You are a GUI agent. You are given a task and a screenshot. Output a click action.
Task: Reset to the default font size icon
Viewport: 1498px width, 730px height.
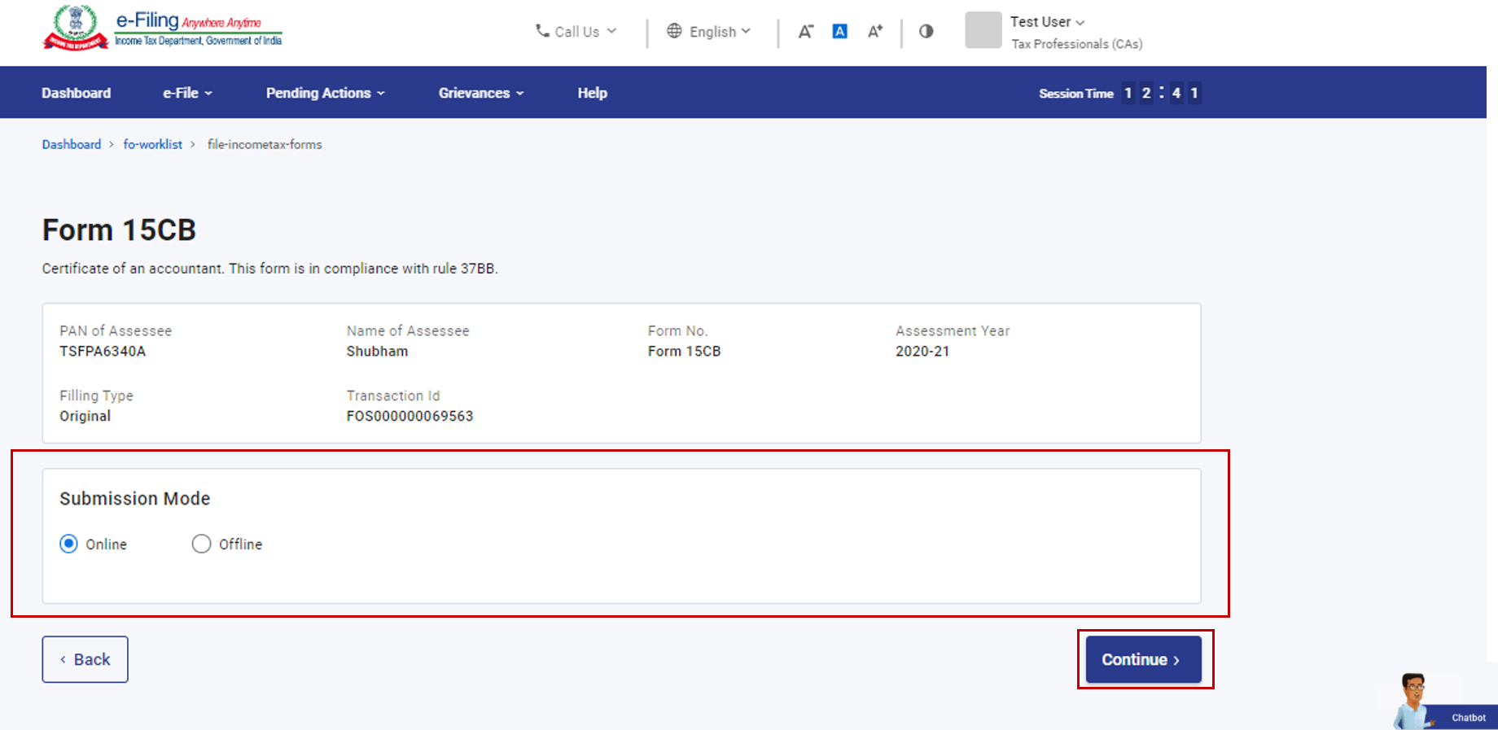click(839, 32)
